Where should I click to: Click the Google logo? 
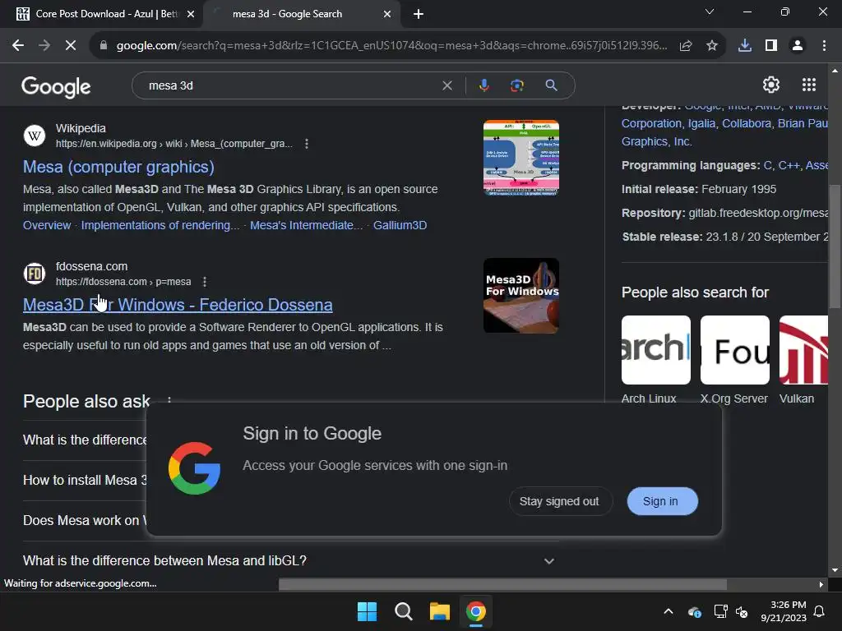(x=56, y=87)
